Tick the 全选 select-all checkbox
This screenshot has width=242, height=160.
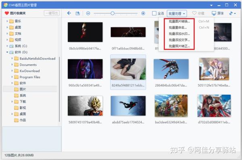click(154, 13)
